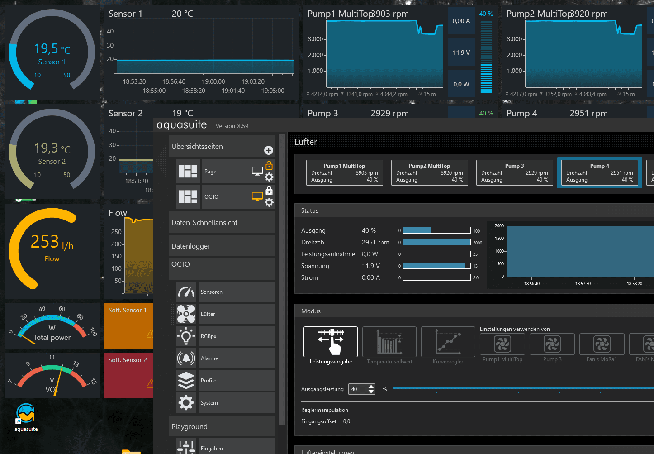Decrease Ausgangsleistung with the down arrow
This screenshot has height=454, width=654.
pyautogui.click(x=371, y=392)
